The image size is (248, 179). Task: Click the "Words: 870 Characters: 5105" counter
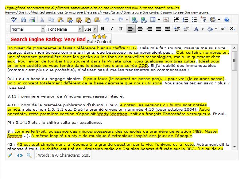click(x=64, y=155)
